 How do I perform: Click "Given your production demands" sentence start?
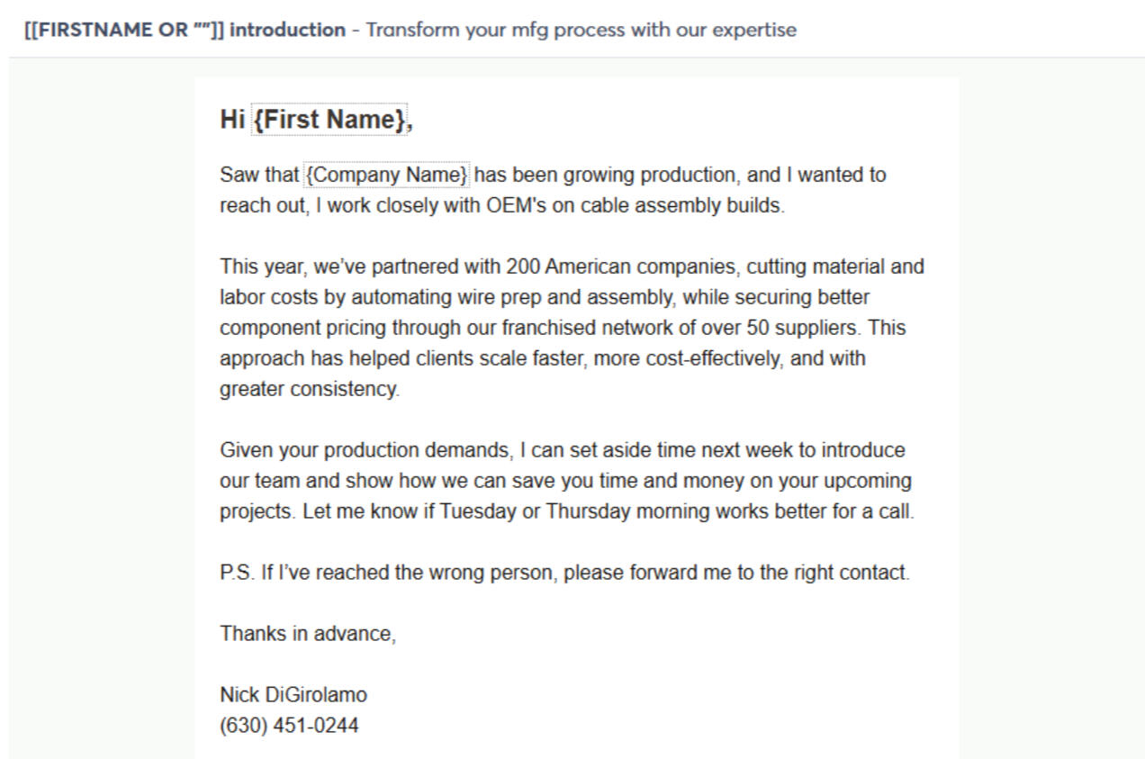366,450
